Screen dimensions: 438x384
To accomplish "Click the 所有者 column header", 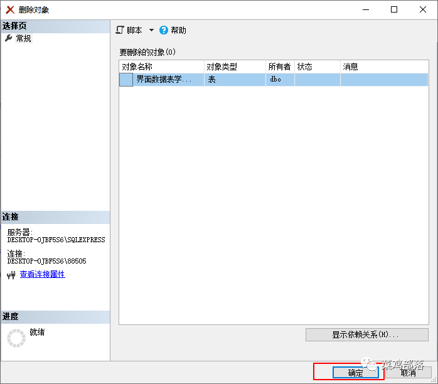I will pos(280,67).
